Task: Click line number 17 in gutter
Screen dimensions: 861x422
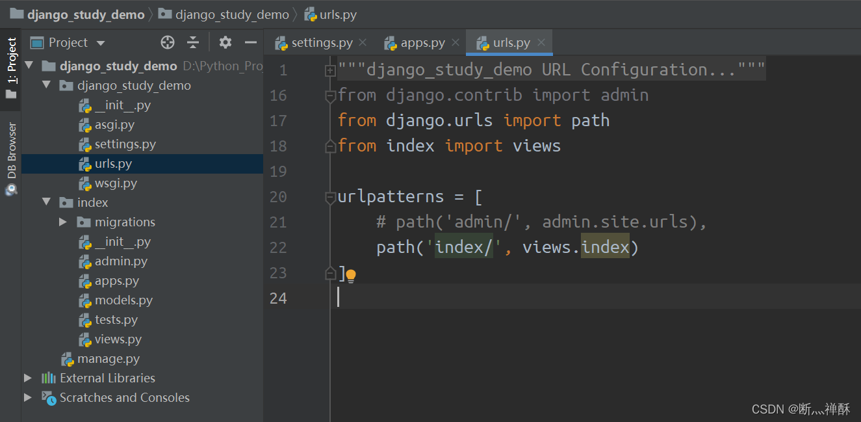Action: click(278, 121)
